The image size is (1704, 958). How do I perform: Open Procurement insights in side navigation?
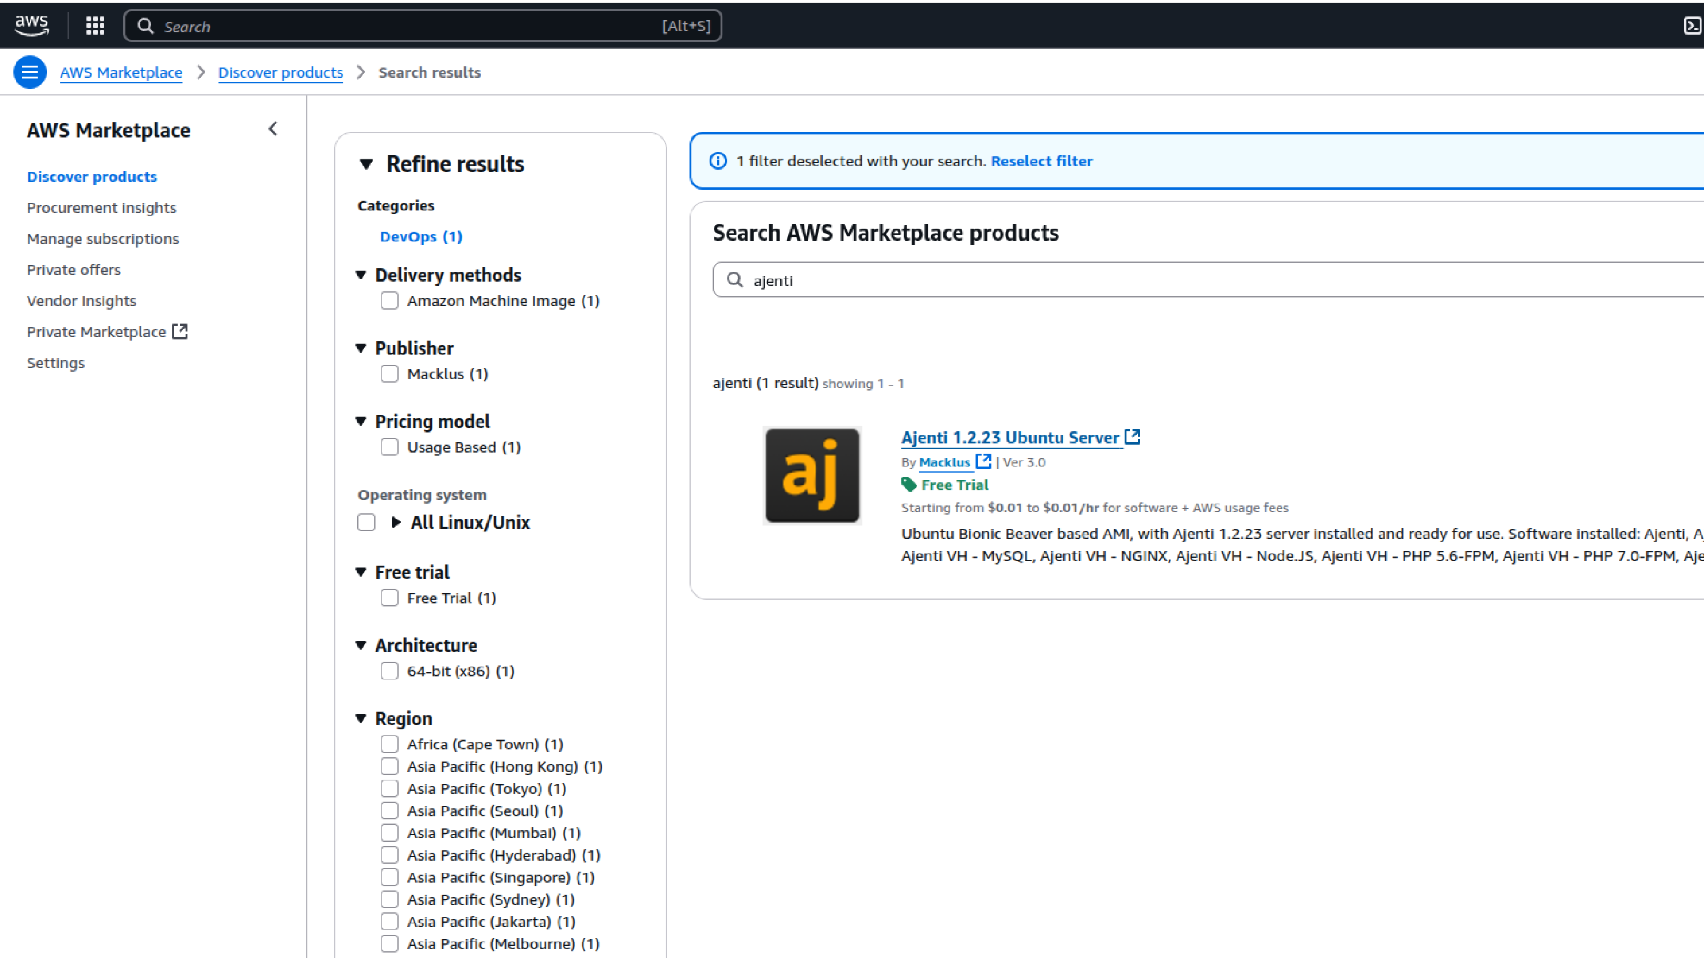click(x=102, y=207)
